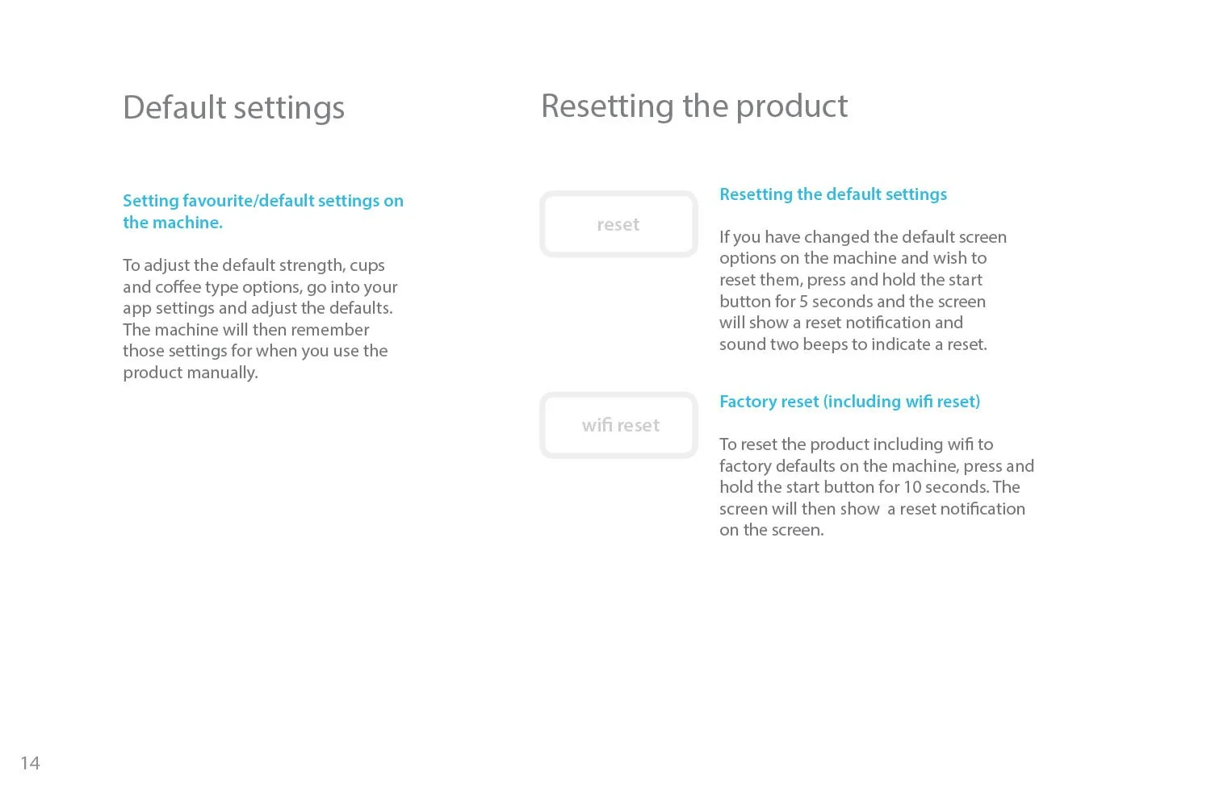The height and width of the screenshot is (788, 1211).
Task: Click the words 'the machine.' in blue
Action: tap(173, 223)
